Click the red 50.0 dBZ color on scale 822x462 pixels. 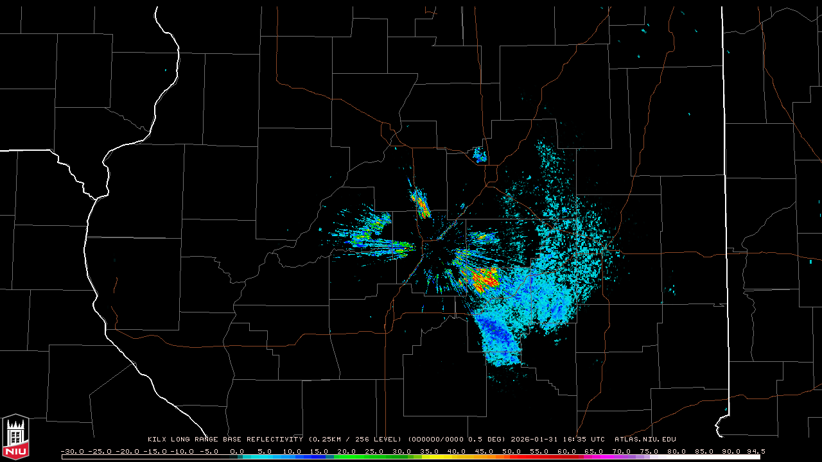pos(511,457)
